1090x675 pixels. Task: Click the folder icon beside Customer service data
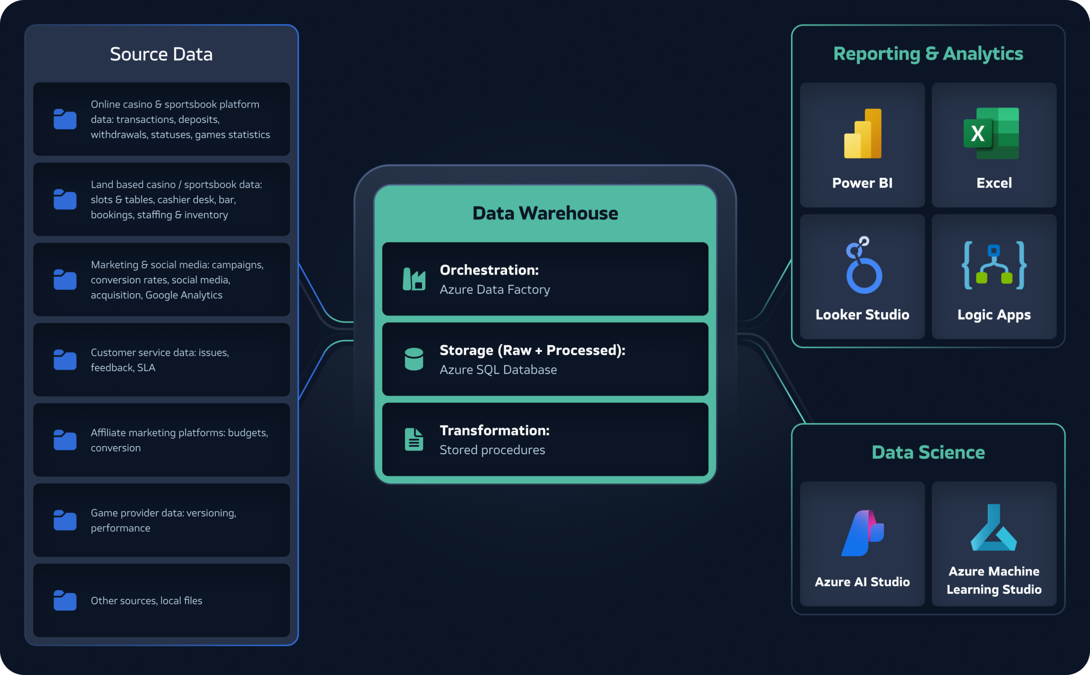tap(65, 360)
